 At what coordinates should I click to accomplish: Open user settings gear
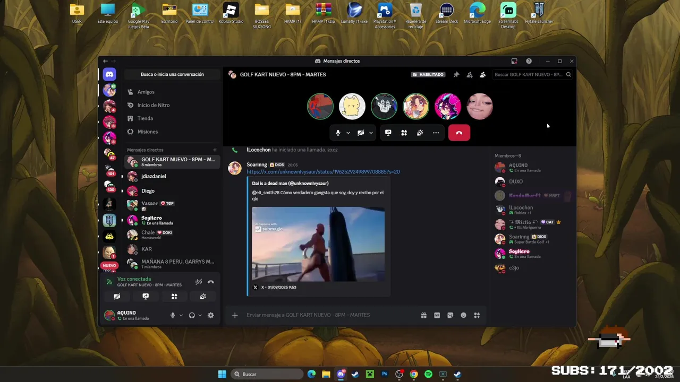[x=211, y=315]
